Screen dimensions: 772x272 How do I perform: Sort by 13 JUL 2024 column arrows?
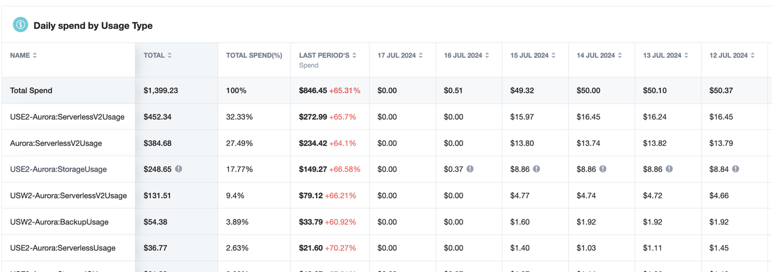686,56
